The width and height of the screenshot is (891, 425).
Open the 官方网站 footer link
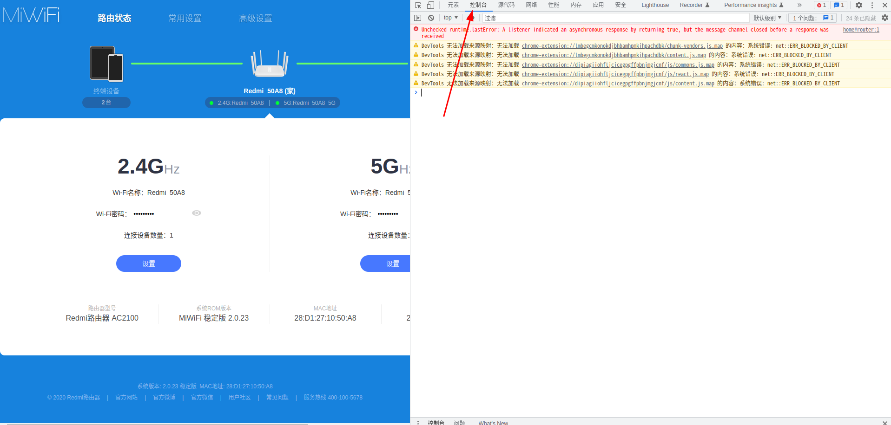coord(126,398)
